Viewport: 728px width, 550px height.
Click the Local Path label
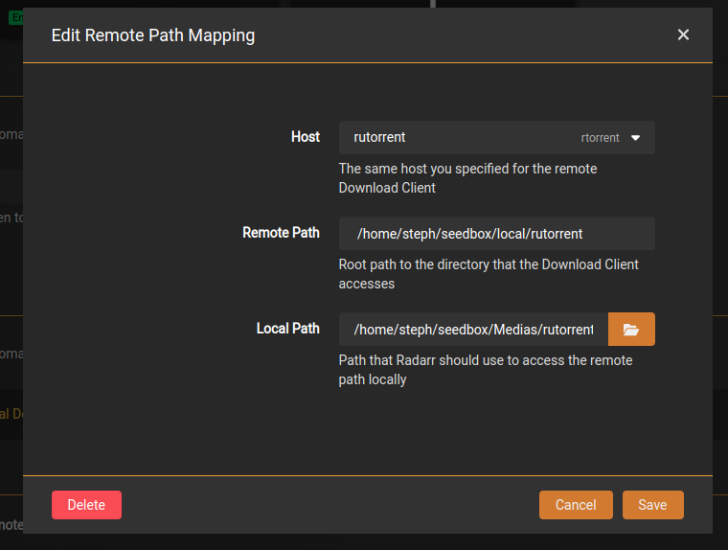(288, 329)
